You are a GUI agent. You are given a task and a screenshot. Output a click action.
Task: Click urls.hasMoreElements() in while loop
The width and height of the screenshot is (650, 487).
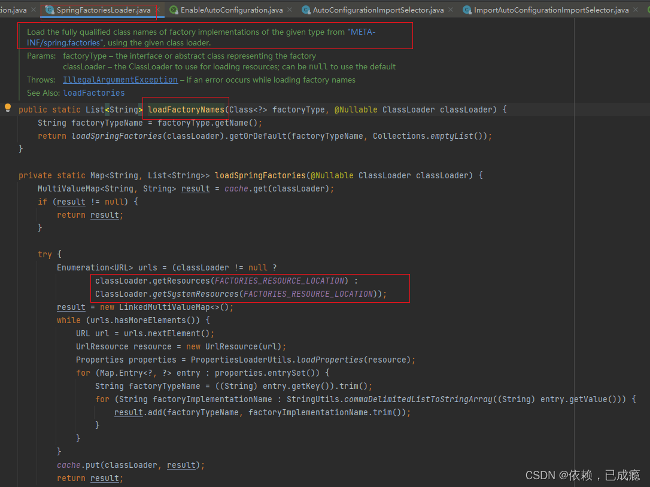pos(145,321)
